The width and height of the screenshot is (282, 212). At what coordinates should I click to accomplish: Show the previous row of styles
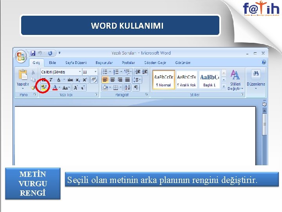pyautogui.click(x=224, y=73)
